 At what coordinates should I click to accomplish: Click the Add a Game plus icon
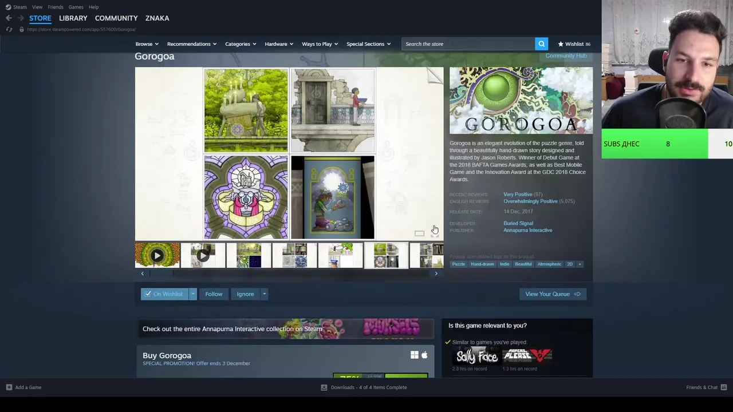tap(9, 387)
